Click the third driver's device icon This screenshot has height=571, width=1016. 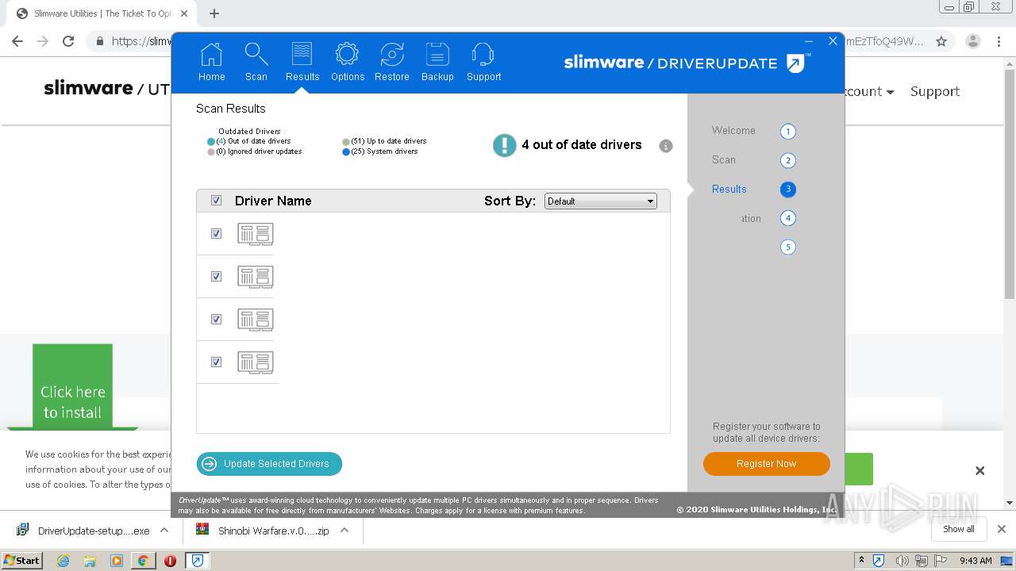(x=256, y=320)
